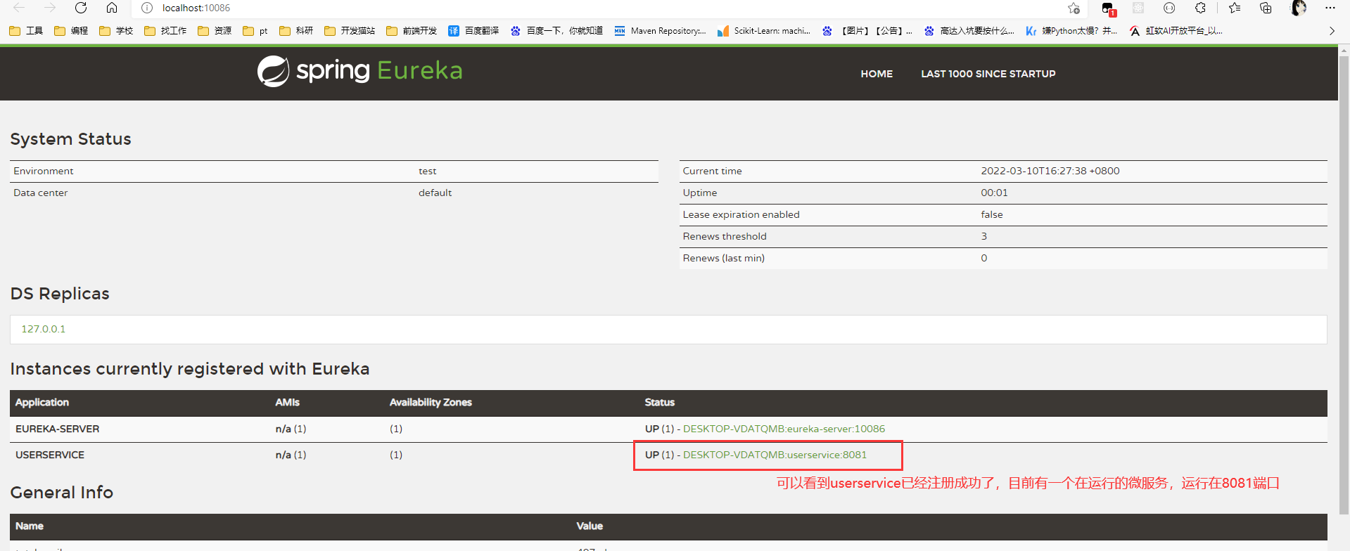Select the Renews threshold label
Image resolution: width=1350 pixels, height=551 pixels.
pyautogui.click(x=725, y=236)
